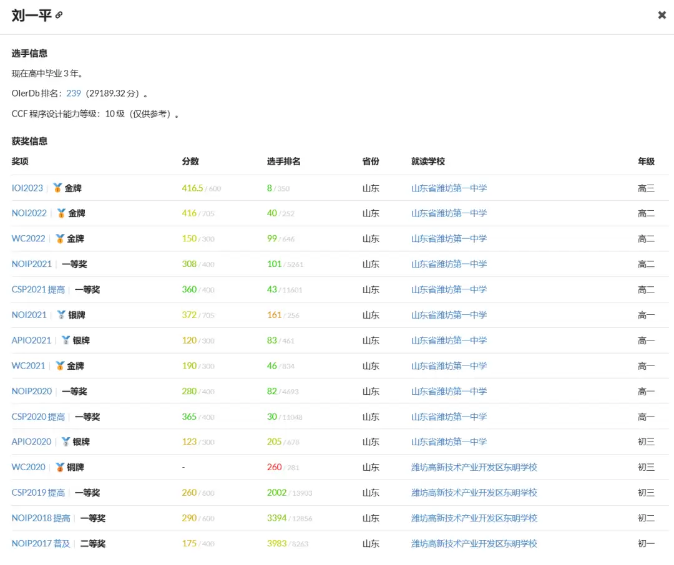The image size is (674, 565).
Task: Click the gold medal icon in the IOI2023 row
Action: pos(57,187)
